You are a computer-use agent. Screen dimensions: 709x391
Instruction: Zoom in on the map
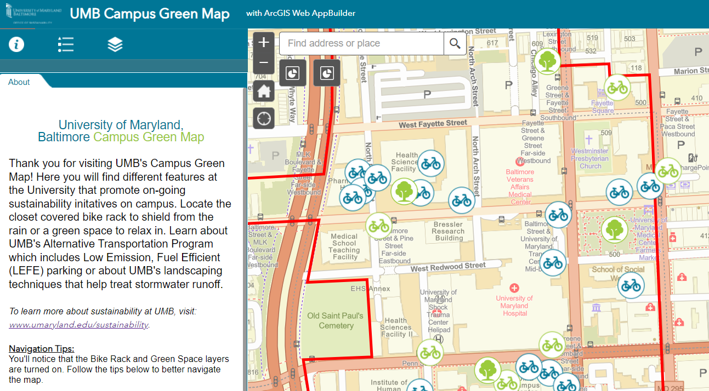pyautogui.click(x=264, y=42)
